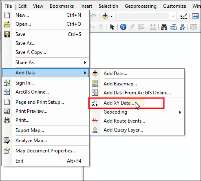Click the Add Data From ArcGIS Online icon

[95, 93]
